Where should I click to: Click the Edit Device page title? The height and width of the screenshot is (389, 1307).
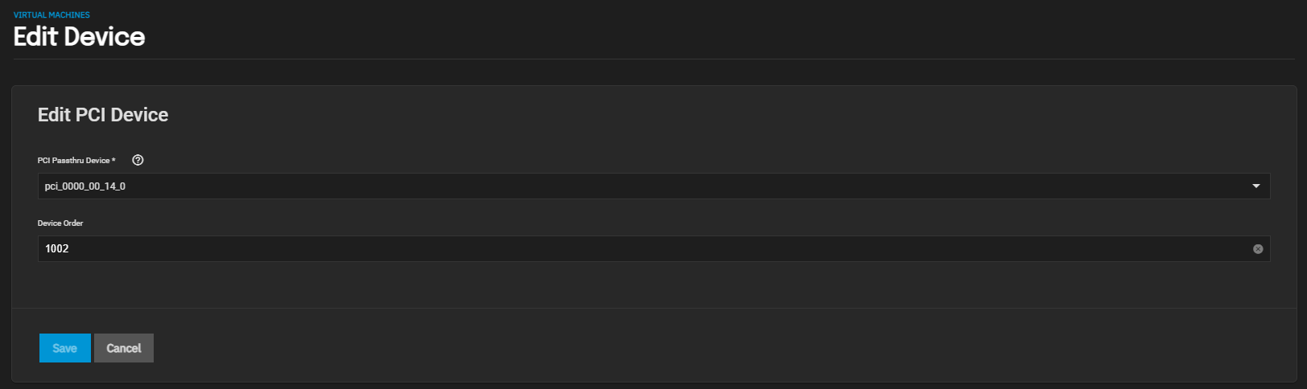pos(79,37)
